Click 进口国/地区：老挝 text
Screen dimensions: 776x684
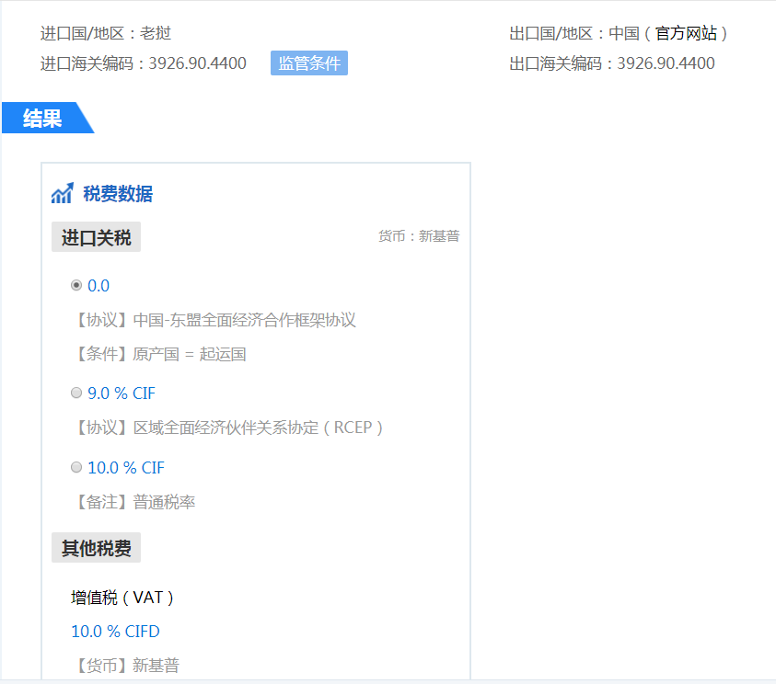106,34
